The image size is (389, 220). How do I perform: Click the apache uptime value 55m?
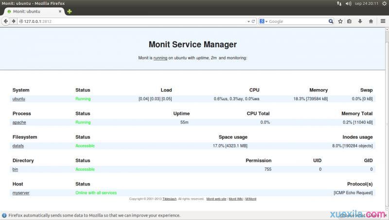coord(184,123)
